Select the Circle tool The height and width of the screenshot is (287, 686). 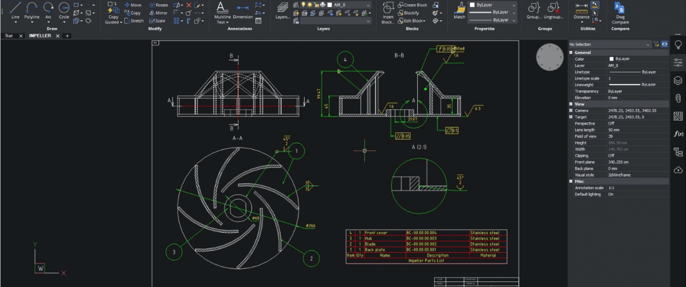tap(64, 10)
